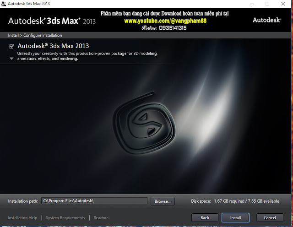The image size is (293, 227).
Task: Open the Browse... folder dialog
Action: click(x=163, y=201)
